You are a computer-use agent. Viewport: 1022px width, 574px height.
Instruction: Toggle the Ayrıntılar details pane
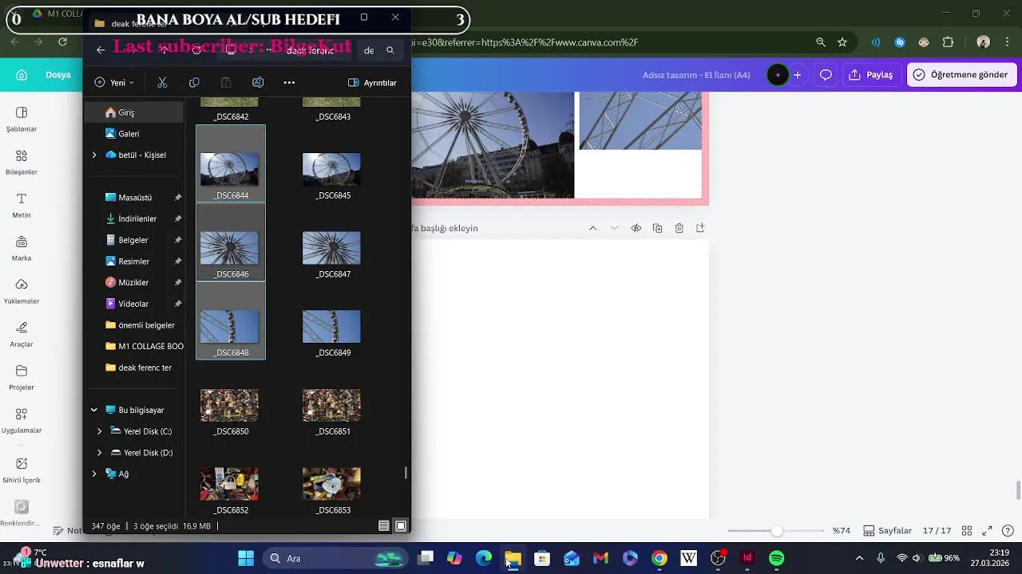pos(372,82)
